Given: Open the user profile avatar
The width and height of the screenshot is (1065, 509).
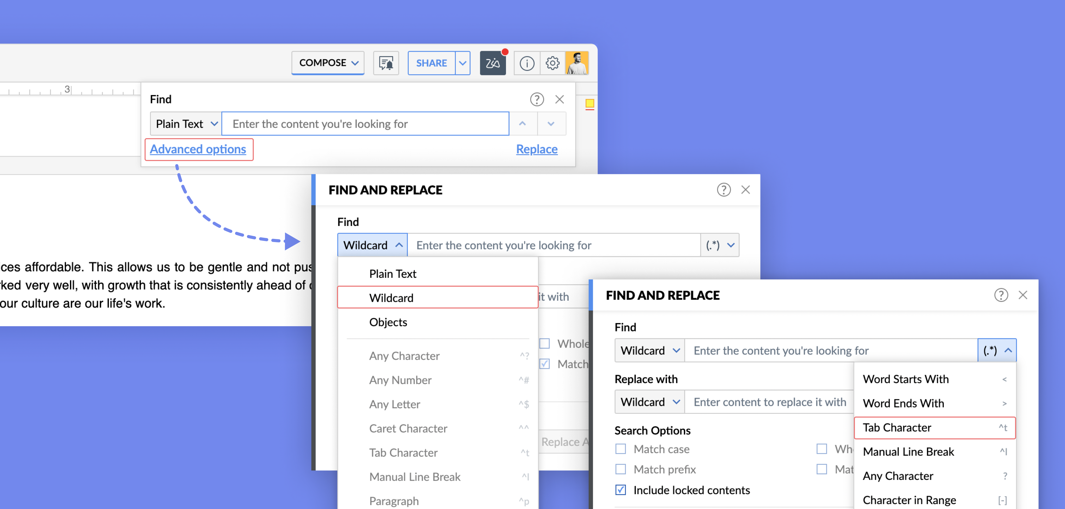Looking at the screenshot, I should tap(577, 63).
